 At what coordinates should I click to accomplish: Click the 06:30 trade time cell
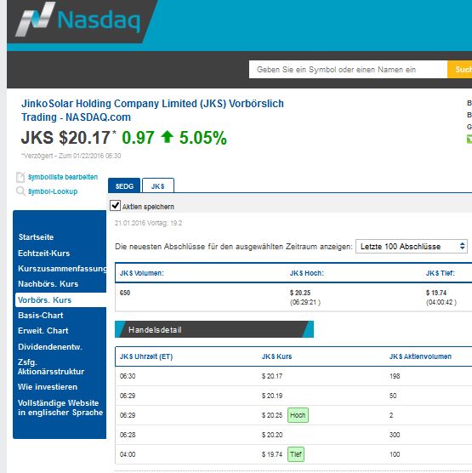click(x=128, y=376)
